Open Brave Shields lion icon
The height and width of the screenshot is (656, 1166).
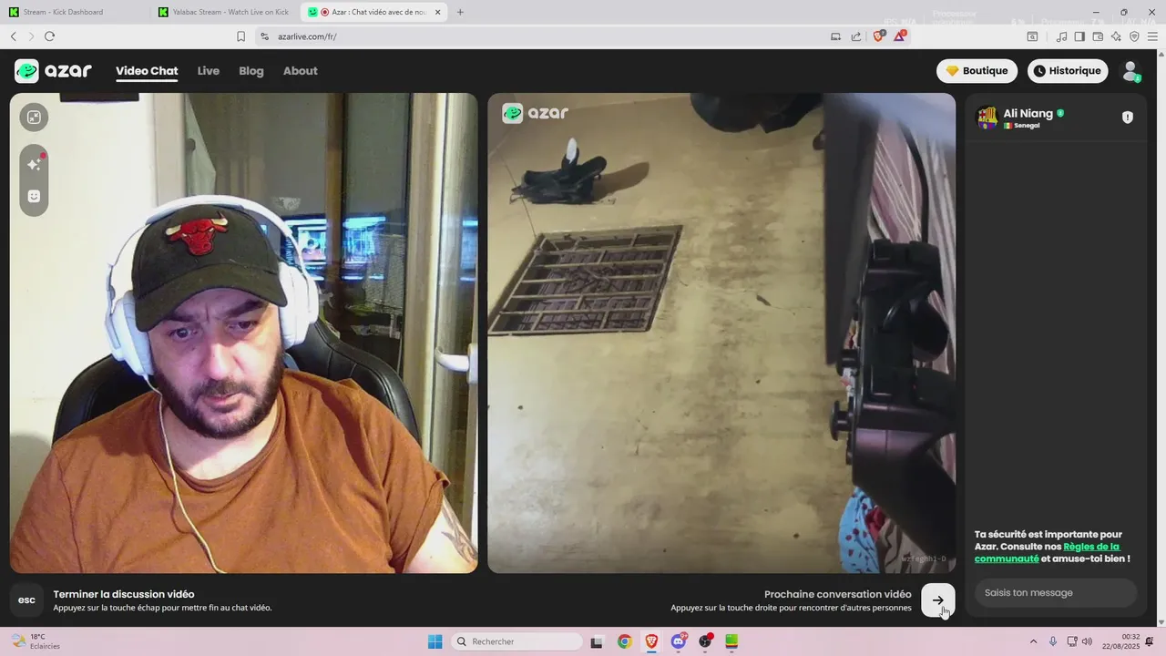(x=879, y=36)
